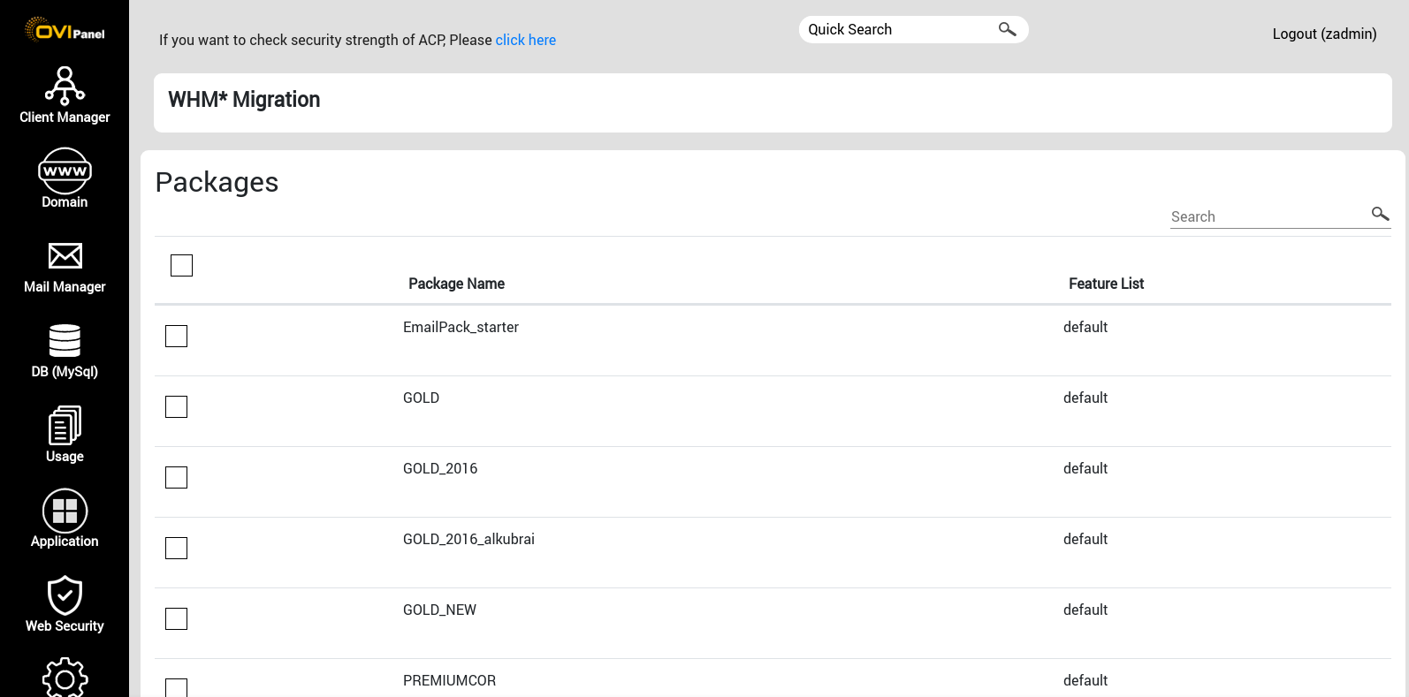The image size is (1409, 697).
Task: Open the Usage documents icon
Action: (65, 426)
